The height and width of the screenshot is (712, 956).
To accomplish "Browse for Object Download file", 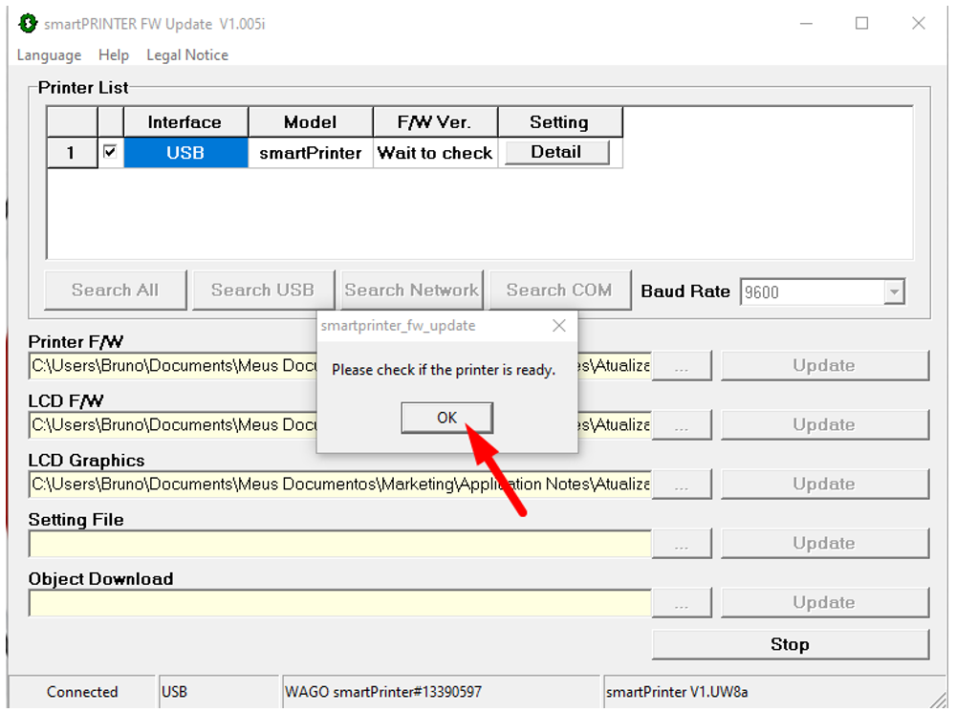I will (x=681, y=603).
